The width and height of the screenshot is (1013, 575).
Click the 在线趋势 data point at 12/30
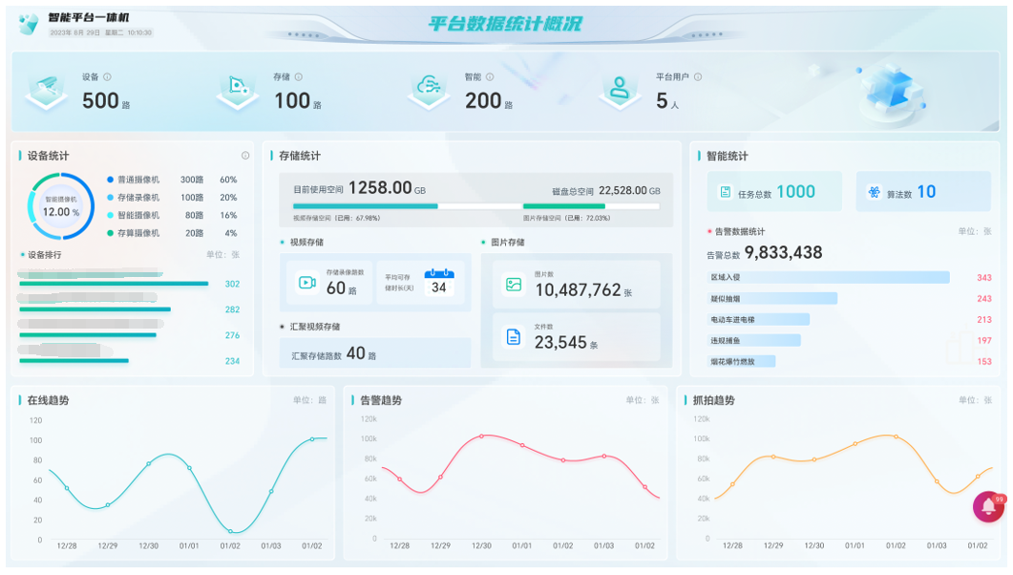pyautogui.click(x=149, y=463)
